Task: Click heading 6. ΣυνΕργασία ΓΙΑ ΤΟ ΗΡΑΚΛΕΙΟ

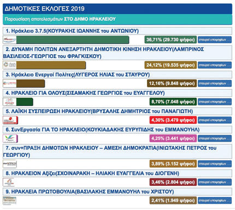Action: 117,130
